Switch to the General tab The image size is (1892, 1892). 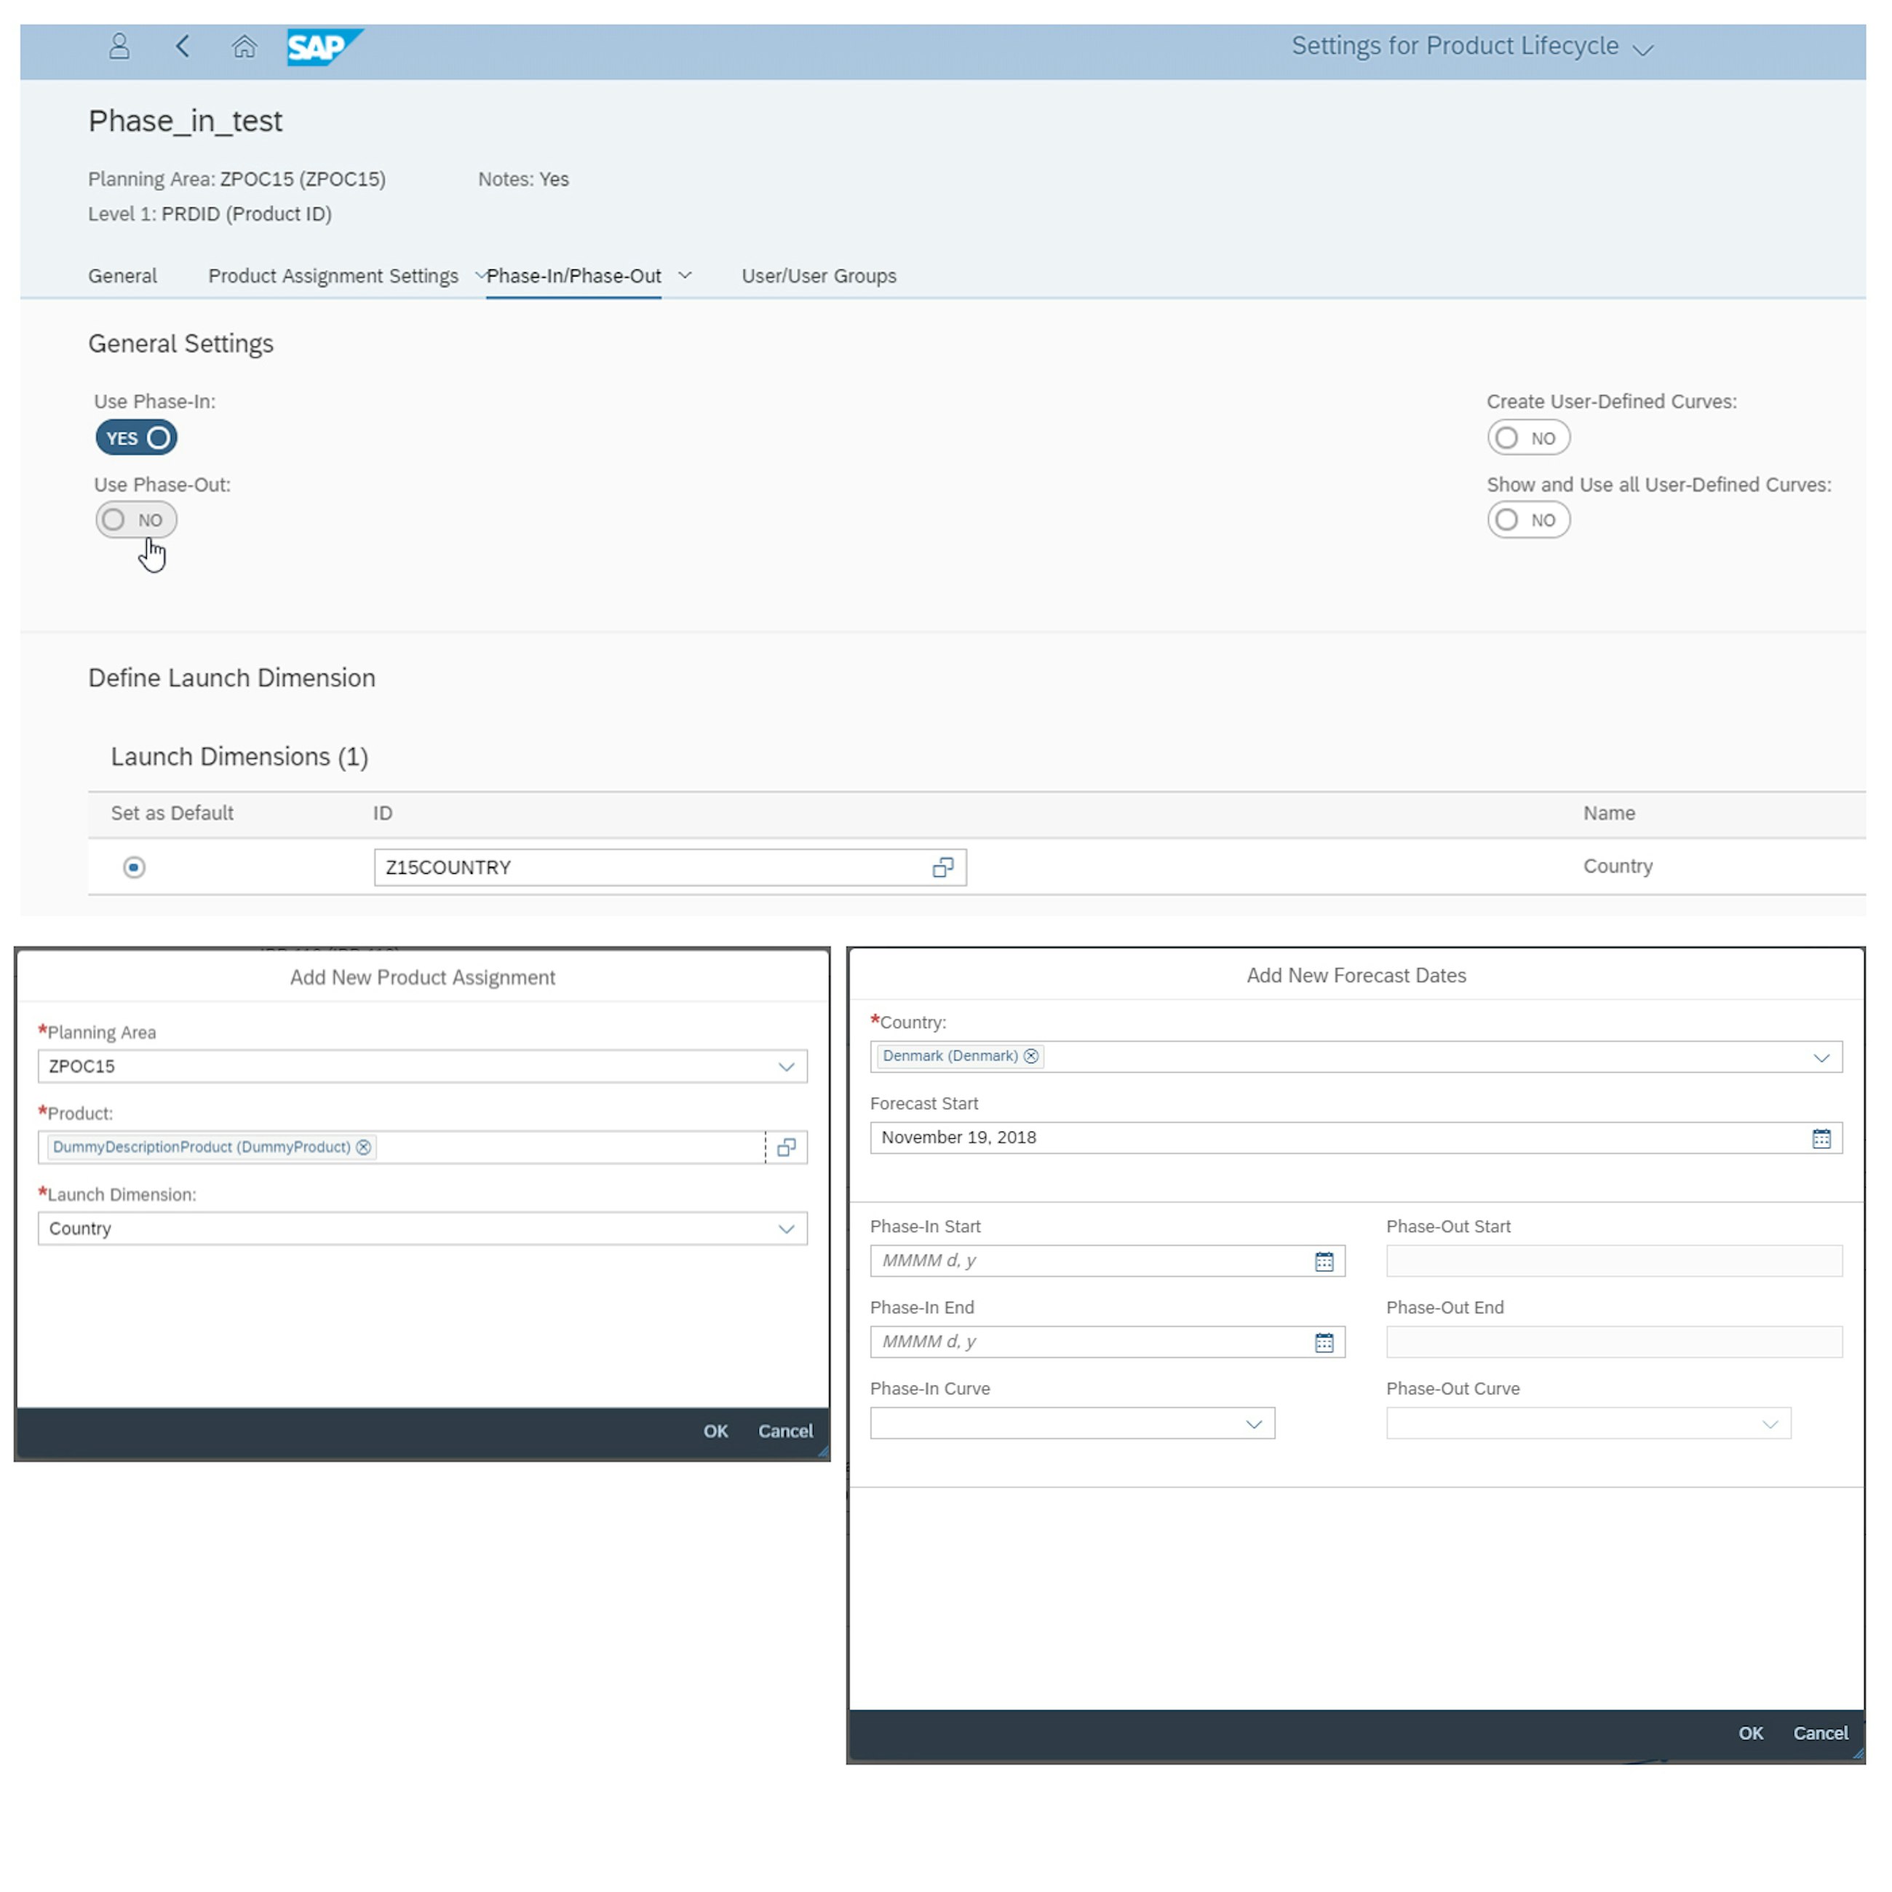coord(122,275)
